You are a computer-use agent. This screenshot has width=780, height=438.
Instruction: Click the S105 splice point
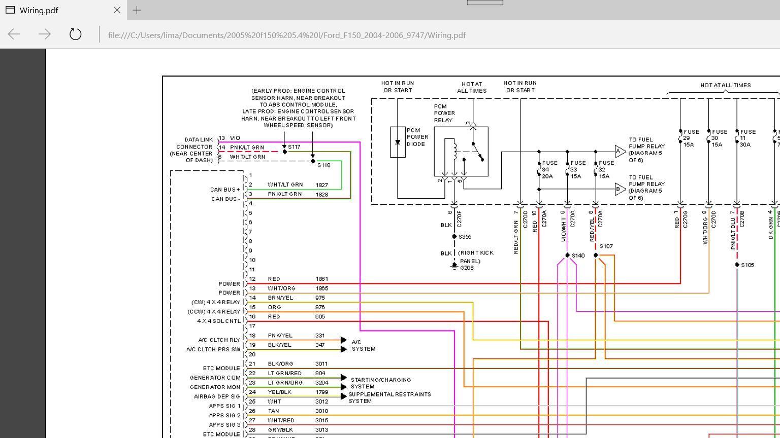[737, 264]
